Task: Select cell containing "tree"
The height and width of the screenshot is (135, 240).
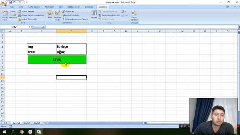Action: coord(42,52)
